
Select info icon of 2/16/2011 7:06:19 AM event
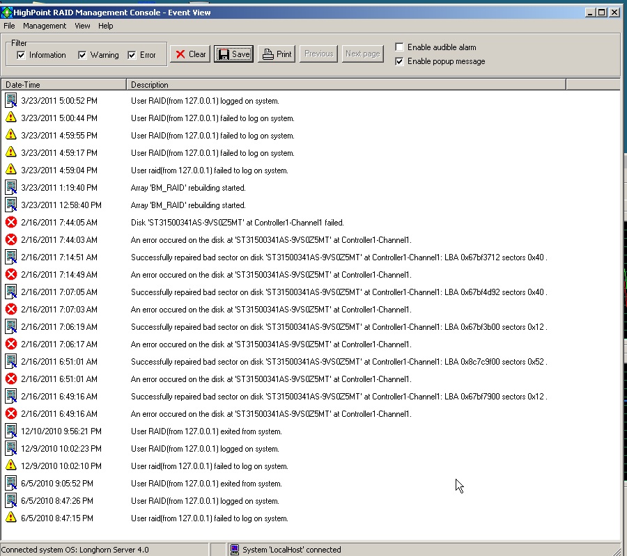point(10,326)
